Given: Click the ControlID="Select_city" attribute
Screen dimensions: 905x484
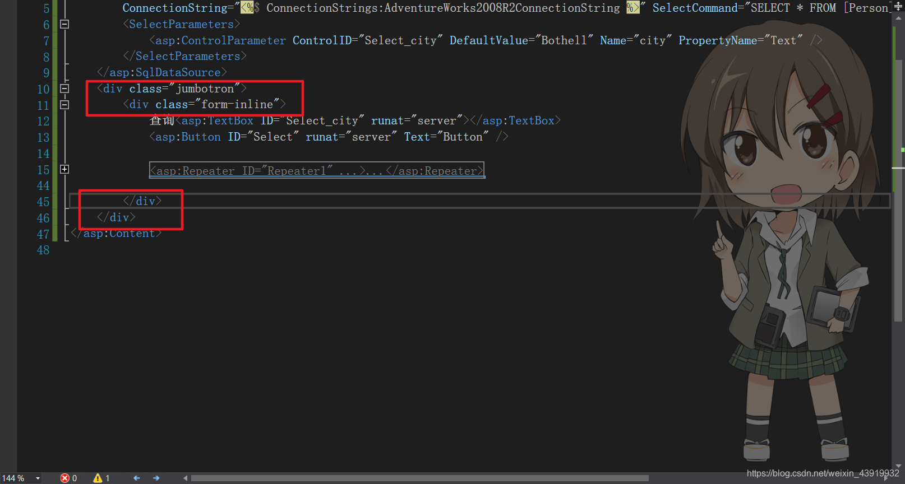Looking at the screenshot, I should click(x=367, y=40).
